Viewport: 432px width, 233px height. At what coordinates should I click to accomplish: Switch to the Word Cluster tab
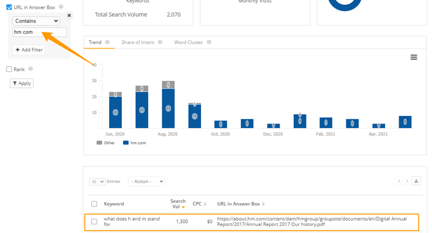188,42
